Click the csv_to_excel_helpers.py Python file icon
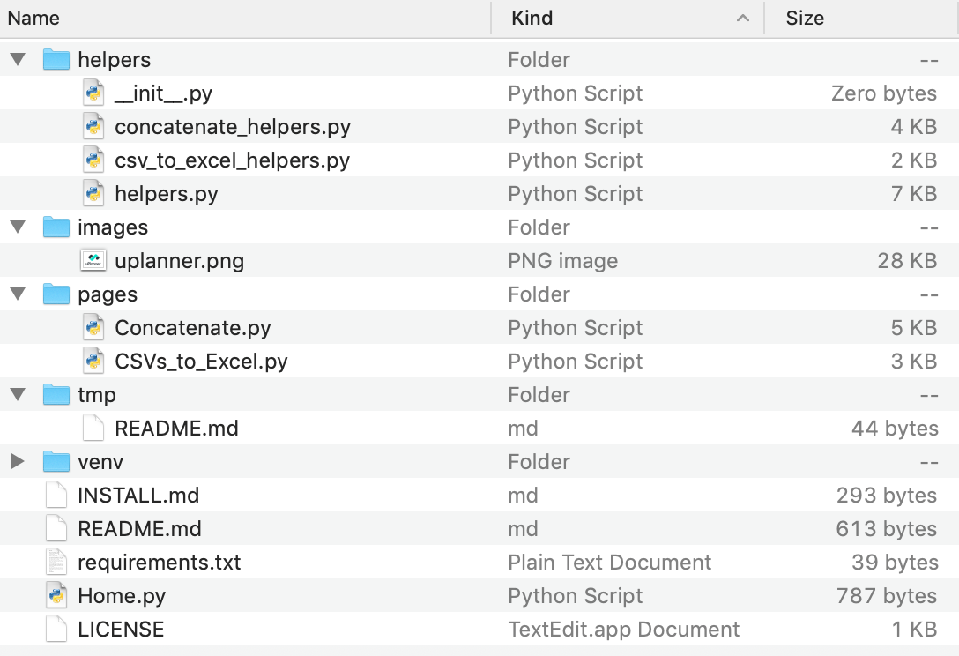 [x=93, y=160]
